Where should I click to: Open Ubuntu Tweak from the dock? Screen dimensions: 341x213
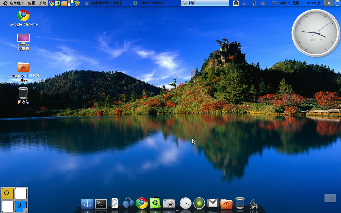click(155, 203)
